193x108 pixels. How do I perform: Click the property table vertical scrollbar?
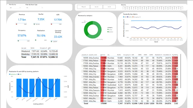point(180,71)
